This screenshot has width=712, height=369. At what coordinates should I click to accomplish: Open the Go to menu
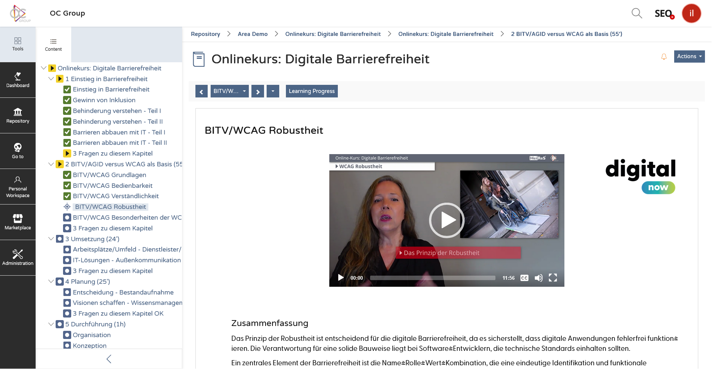pos(18,151)
